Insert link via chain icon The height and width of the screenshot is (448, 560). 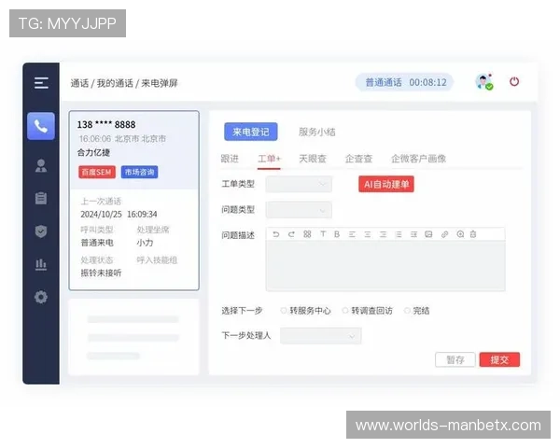point(444,234)
